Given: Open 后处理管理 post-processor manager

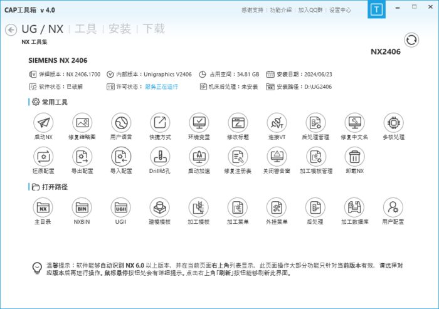Looking at the screenshot, I should coord(316,123).
